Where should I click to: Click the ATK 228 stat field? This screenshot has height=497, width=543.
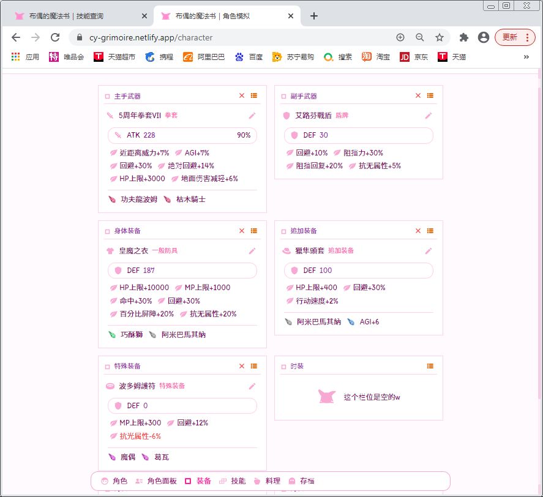(182, 135)
